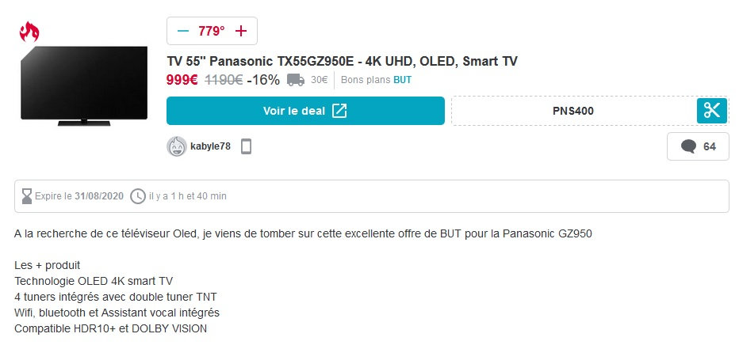
Task: Click the crossed-out 1190€ original price
Action: tap(224, 80)
